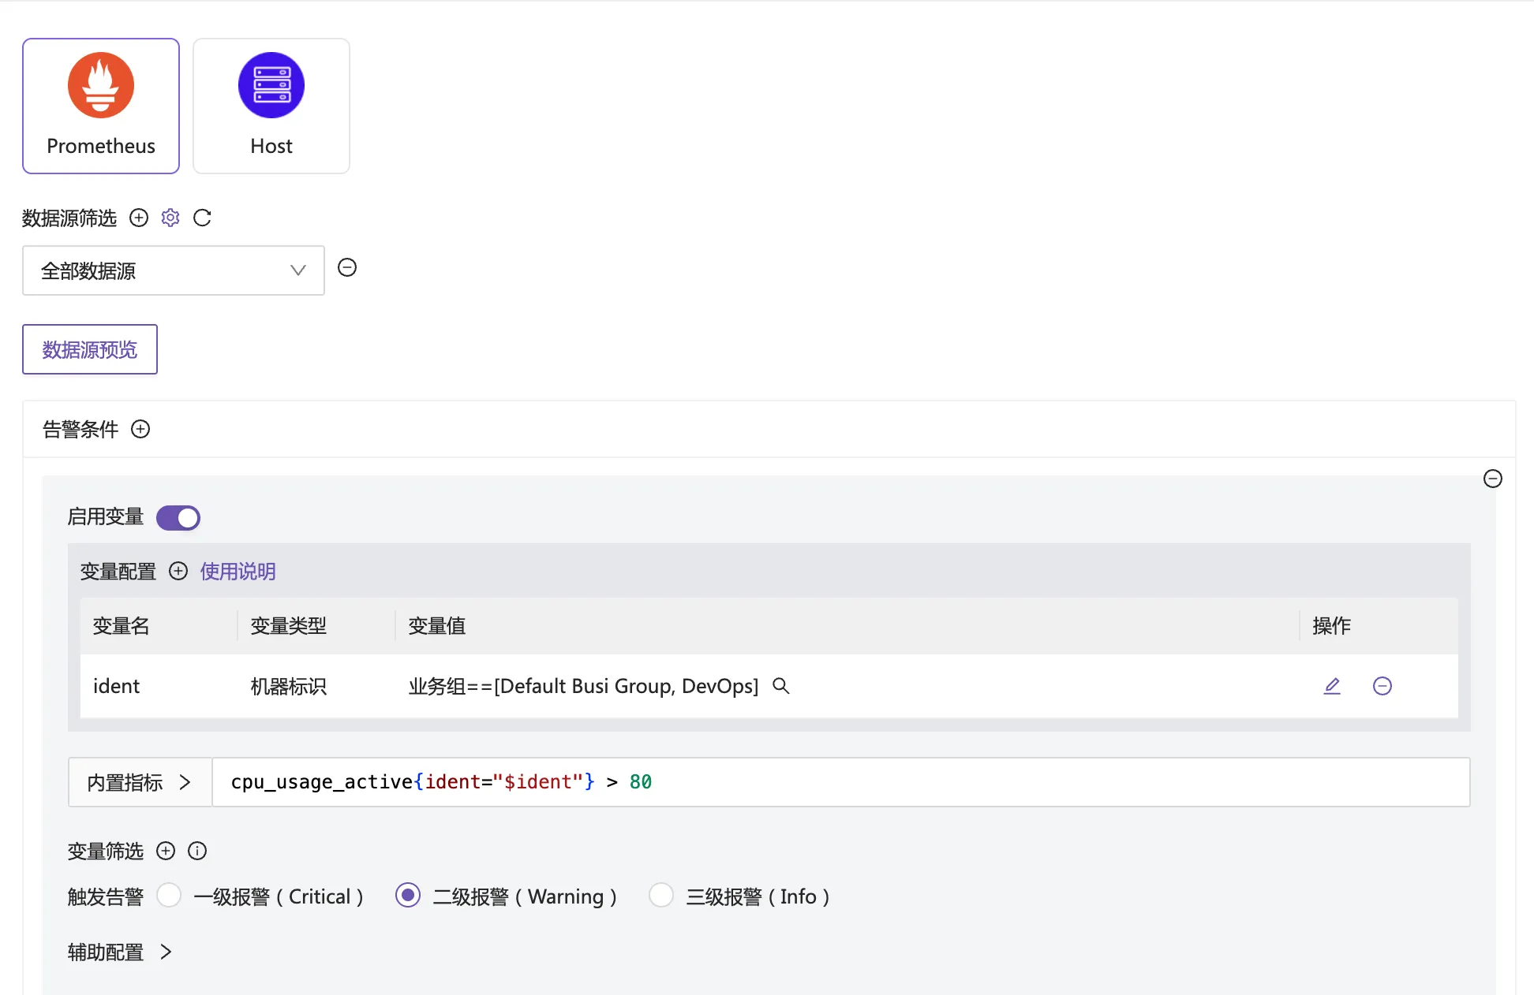
Task: Select 一级报警 (Critical) radio button
Action: 169,896
